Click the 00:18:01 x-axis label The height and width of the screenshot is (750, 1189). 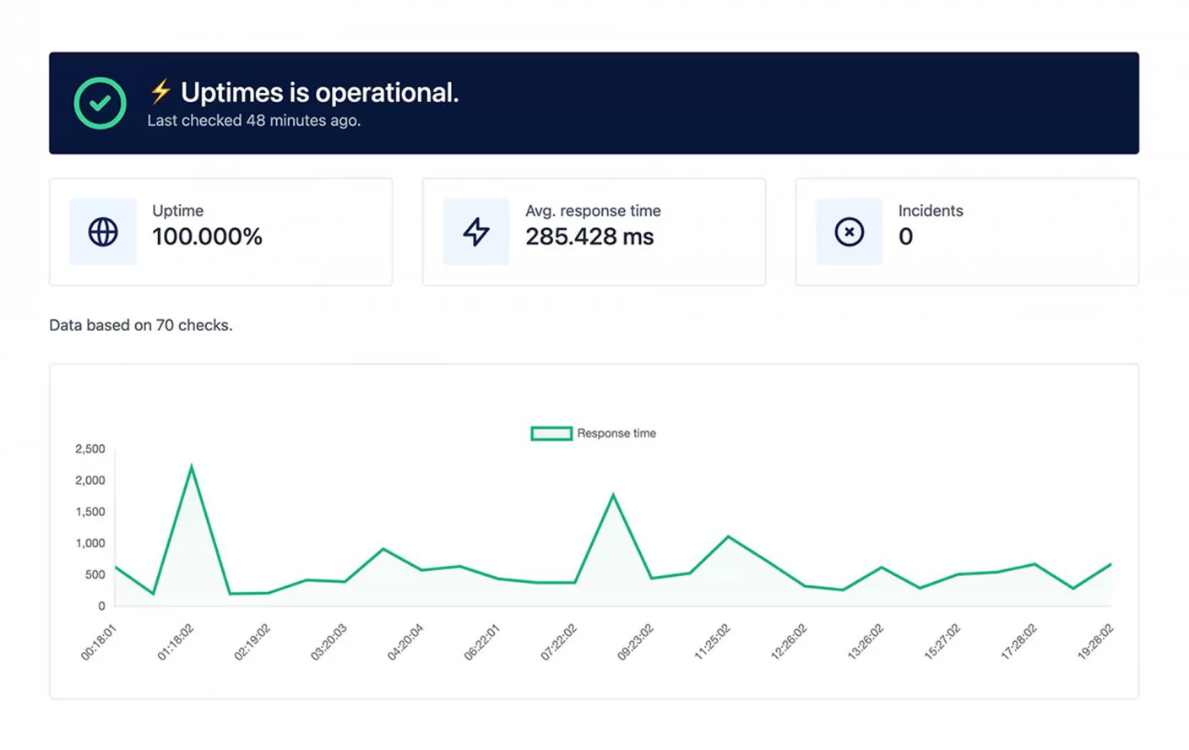pyautogui.click(x=99, y=642)
